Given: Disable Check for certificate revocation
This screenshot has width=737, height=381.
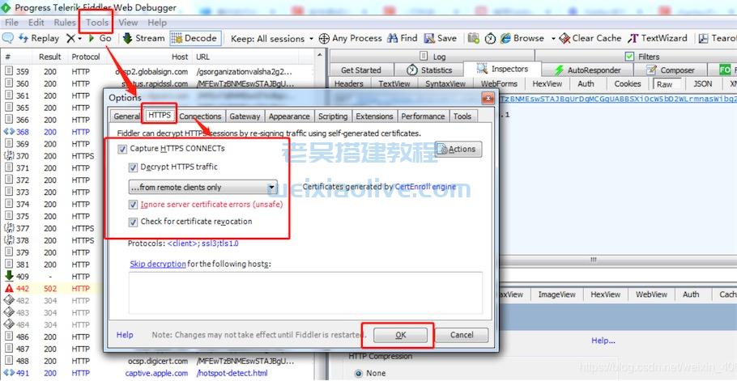Looking at the screenshot, I should [134, 222].
